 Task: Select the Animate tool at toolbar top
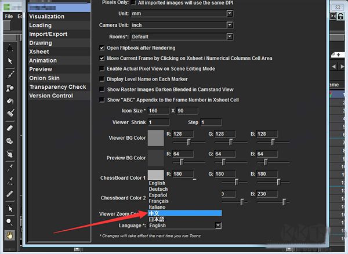pos(10,48)
